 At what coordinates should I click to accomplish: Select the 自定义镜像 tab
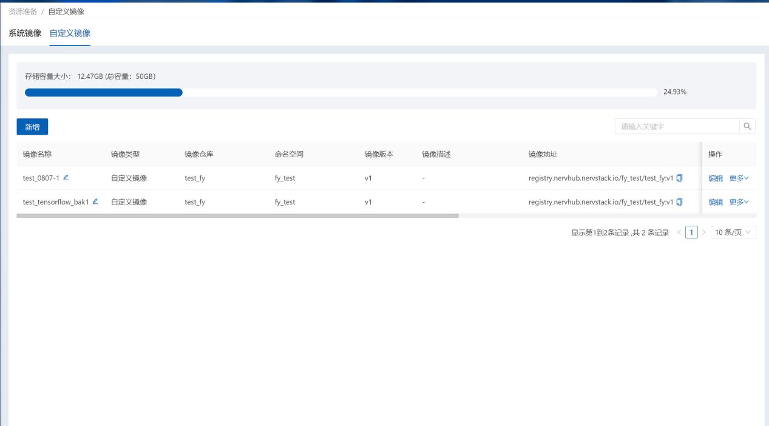70,33
